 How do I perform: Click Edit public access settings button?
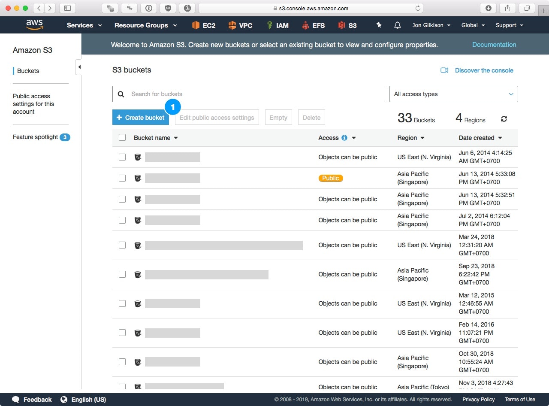click(217, 117)
